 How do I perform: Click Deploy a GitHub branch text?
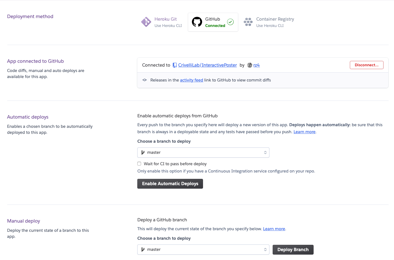(162, 220)
